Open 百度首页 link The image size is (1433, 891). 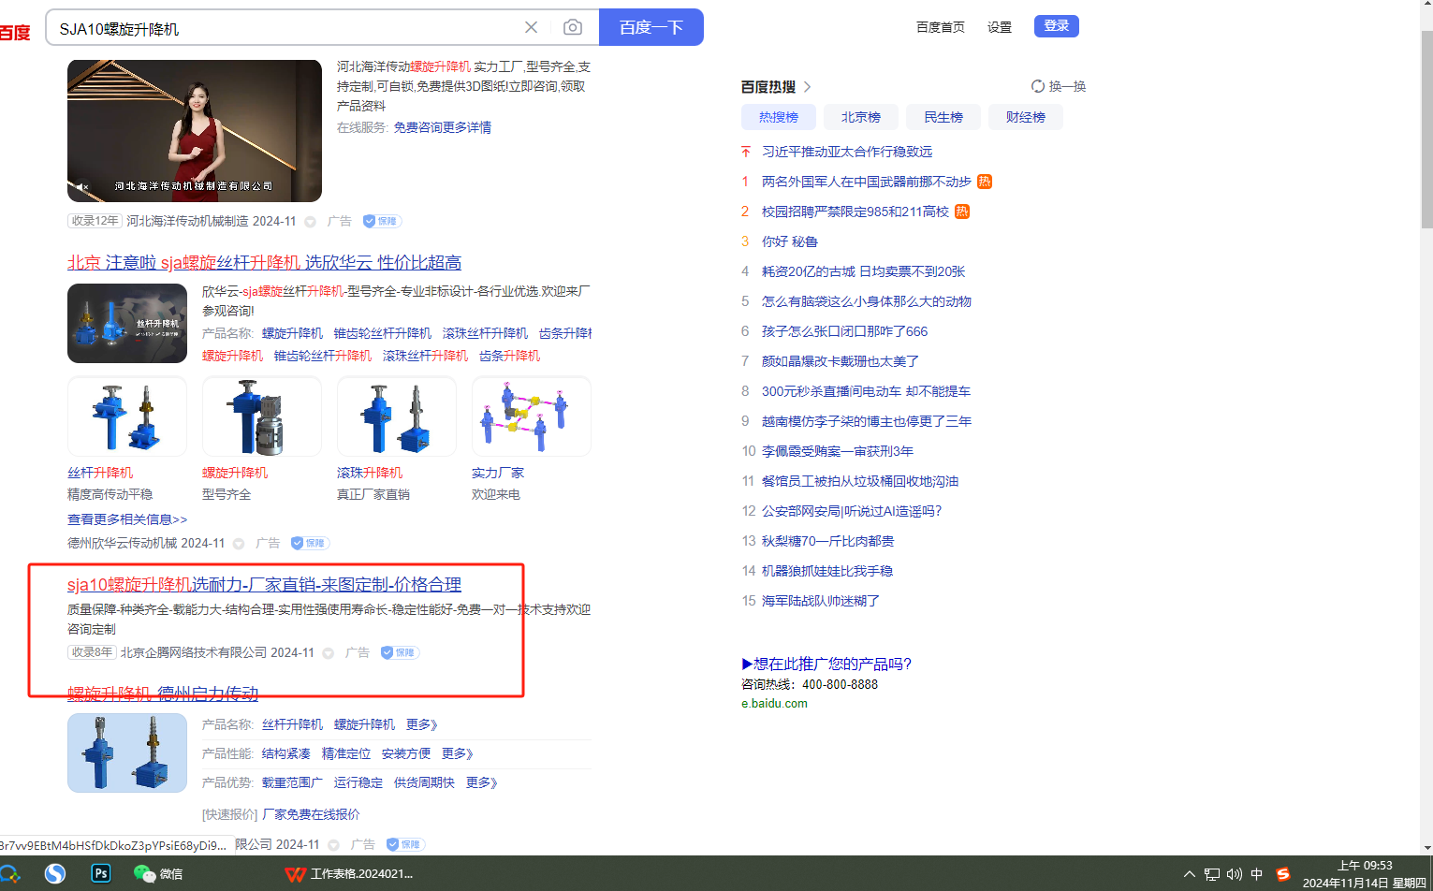point(940,27)
